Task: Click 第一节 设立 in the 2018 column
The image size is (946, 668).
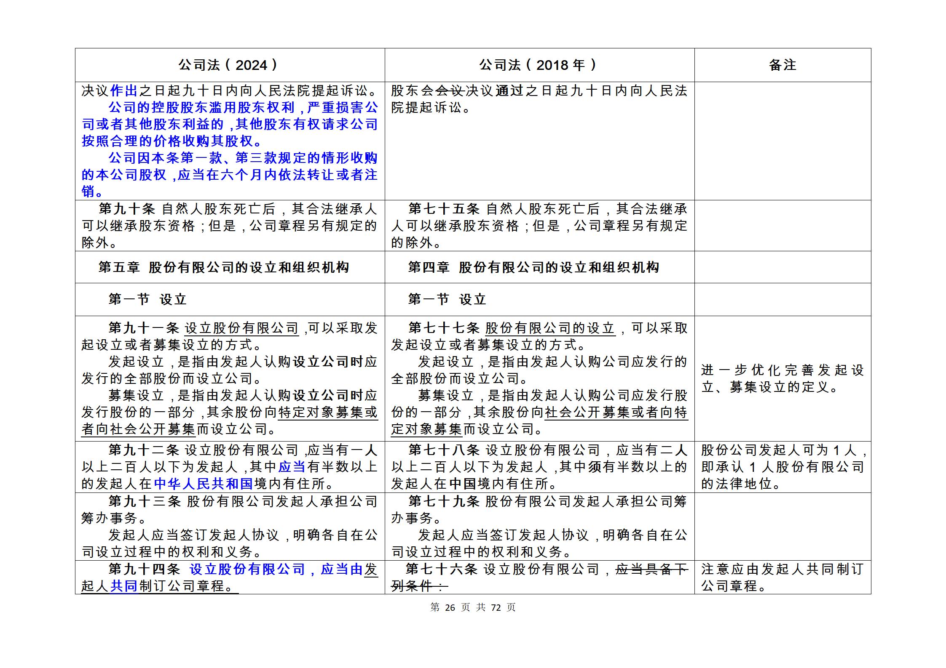Action: tap(447, 299)
